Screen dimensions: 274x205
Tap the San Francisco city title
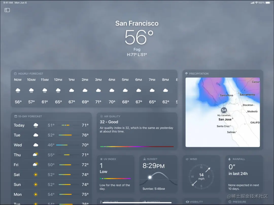(137, 23)
